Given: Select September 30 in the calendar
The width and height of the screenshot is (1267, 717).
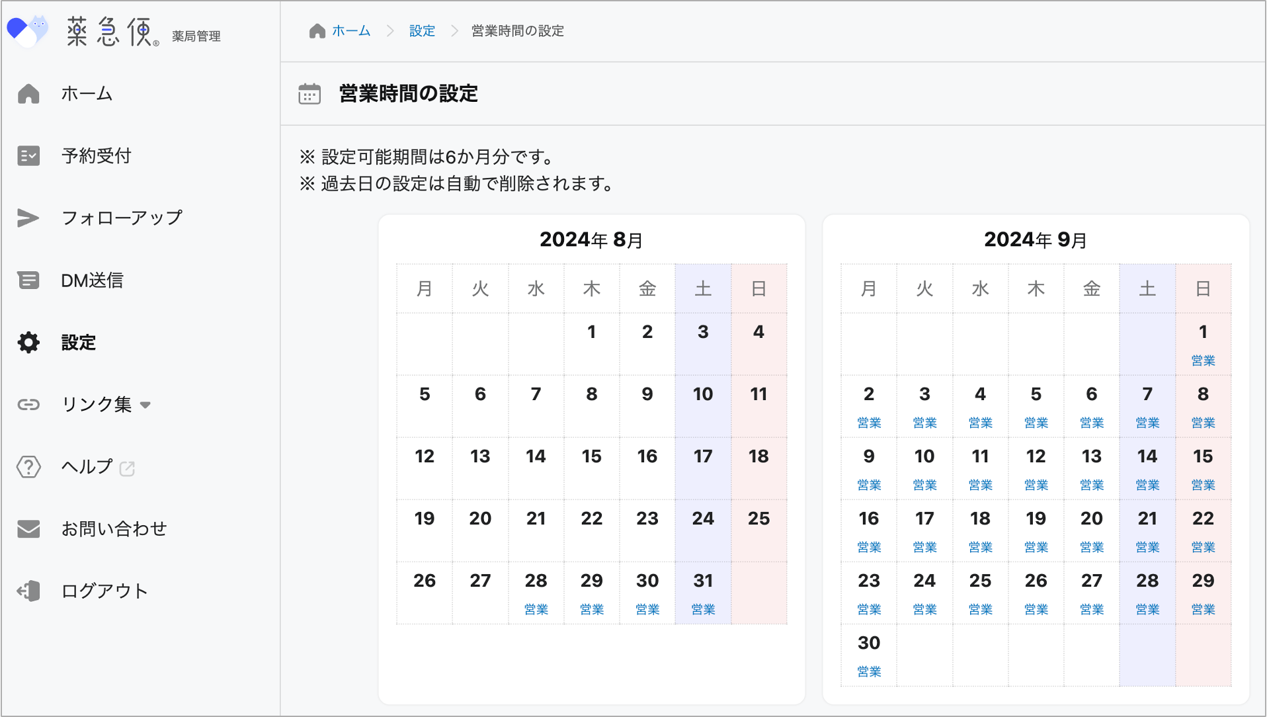Looking at the screenshot, I should (868, 655).
